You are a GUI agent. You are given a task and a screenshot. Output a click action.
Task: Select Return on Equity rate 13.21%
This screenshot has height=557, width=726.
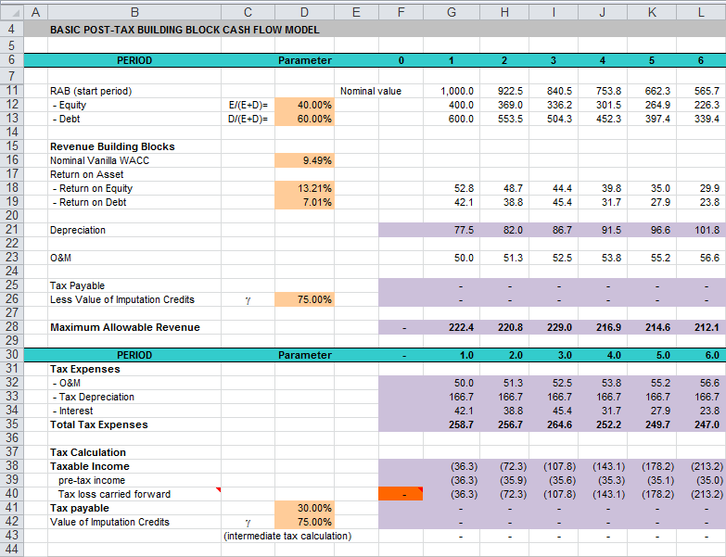pyautogui.click(x=304, y=188)
